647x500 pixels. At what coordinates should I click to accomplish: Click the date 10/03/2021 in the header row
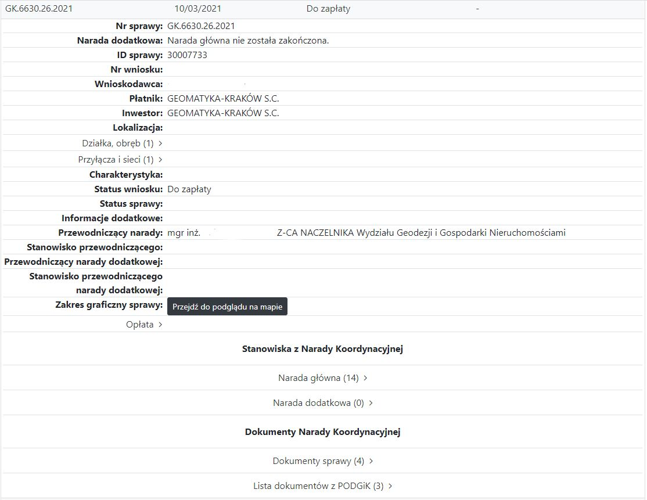(x=197, y=9)
